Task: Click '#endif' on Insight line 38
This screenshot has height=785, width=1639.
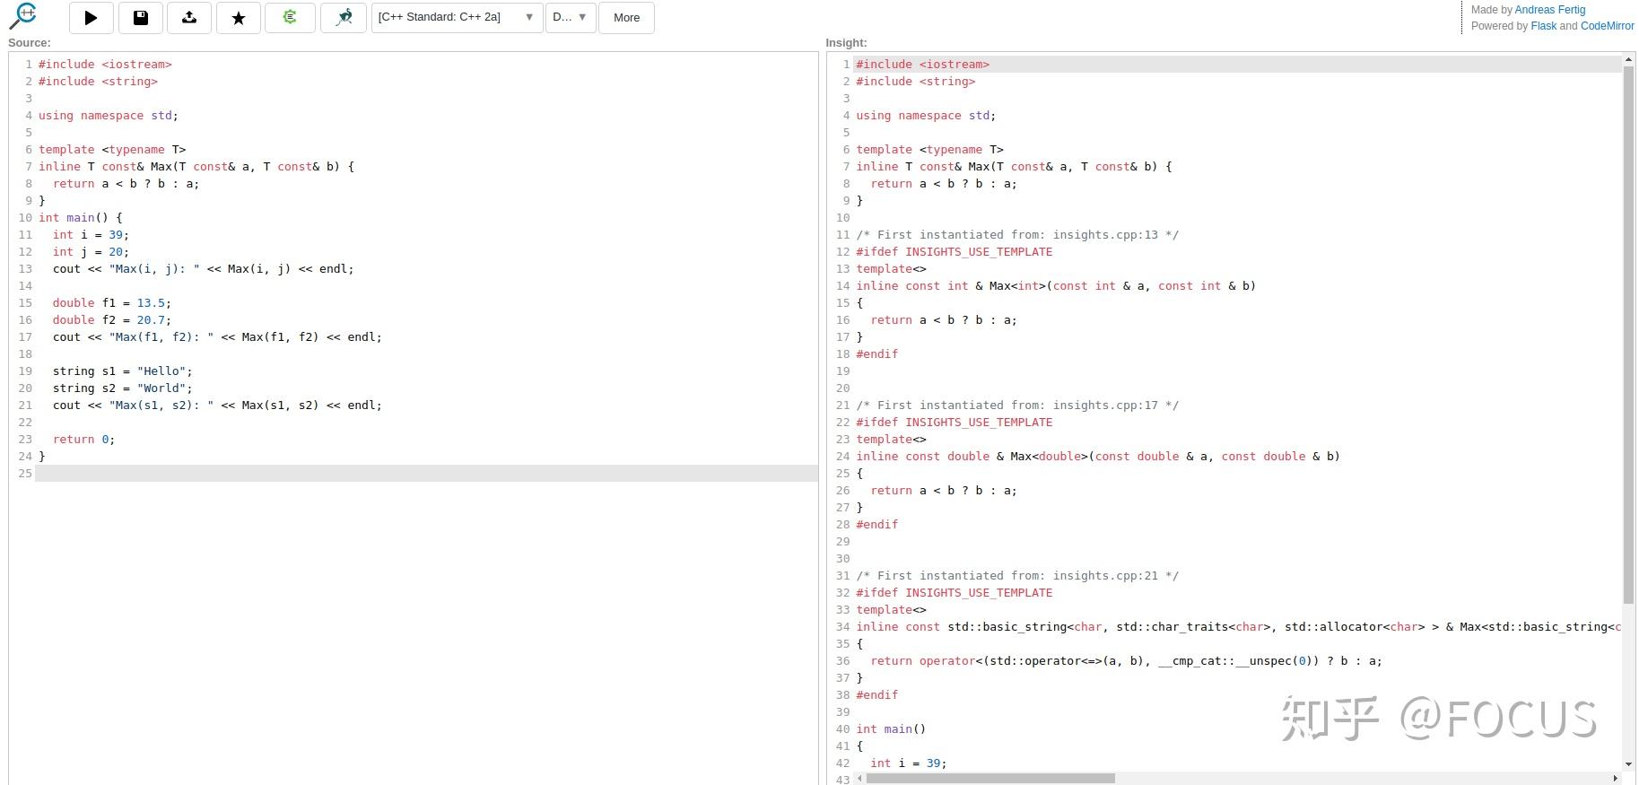Action: click(x=877, y=695)
